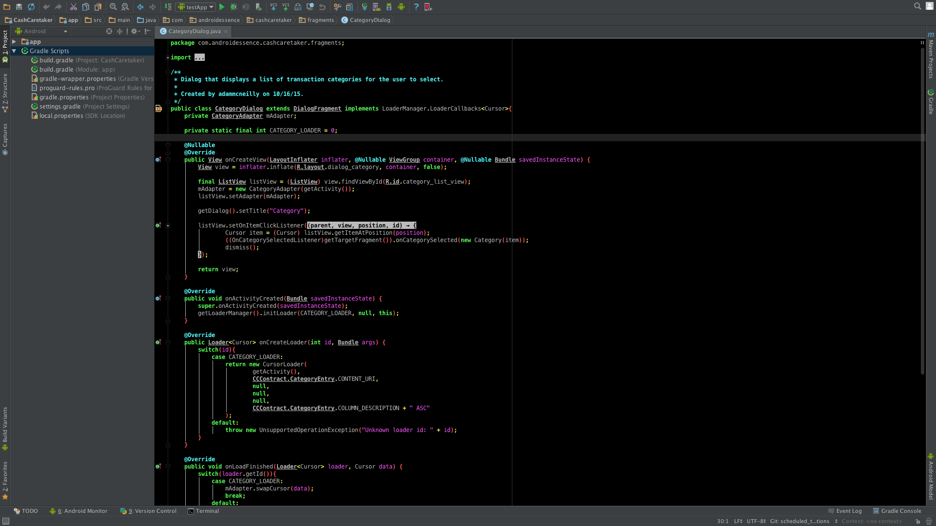The image size is (936, 526).
Task: Click the Cut scissors icon
Action: (74, 7)
